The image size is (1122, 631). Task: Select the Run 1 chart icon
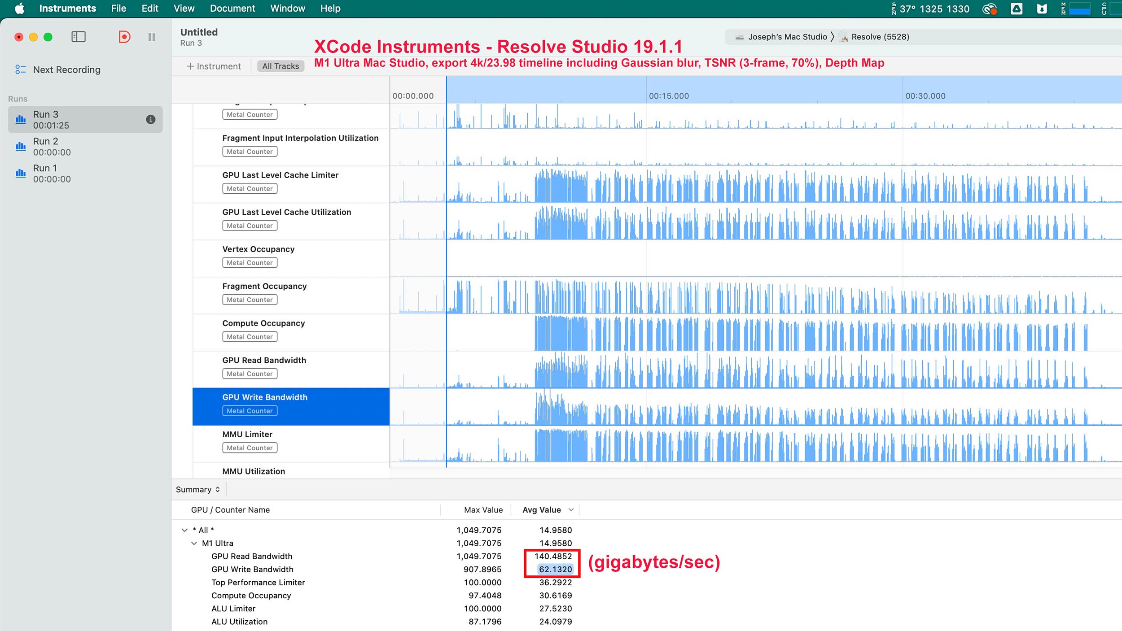21,173
